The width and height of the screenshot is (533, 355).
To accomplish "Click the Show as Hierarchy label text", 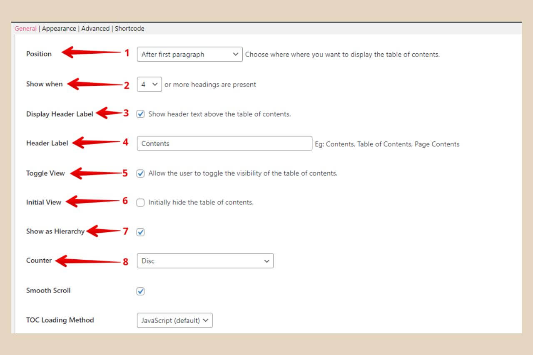I will click(x=55, y=231).
